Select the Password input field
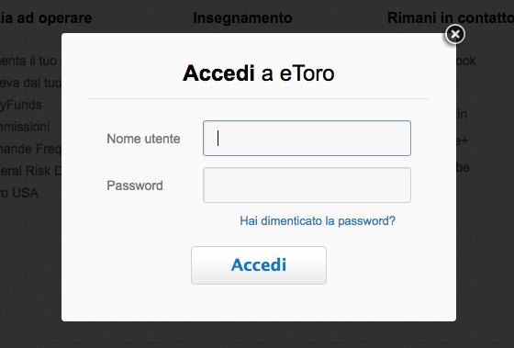 [307, 185]
